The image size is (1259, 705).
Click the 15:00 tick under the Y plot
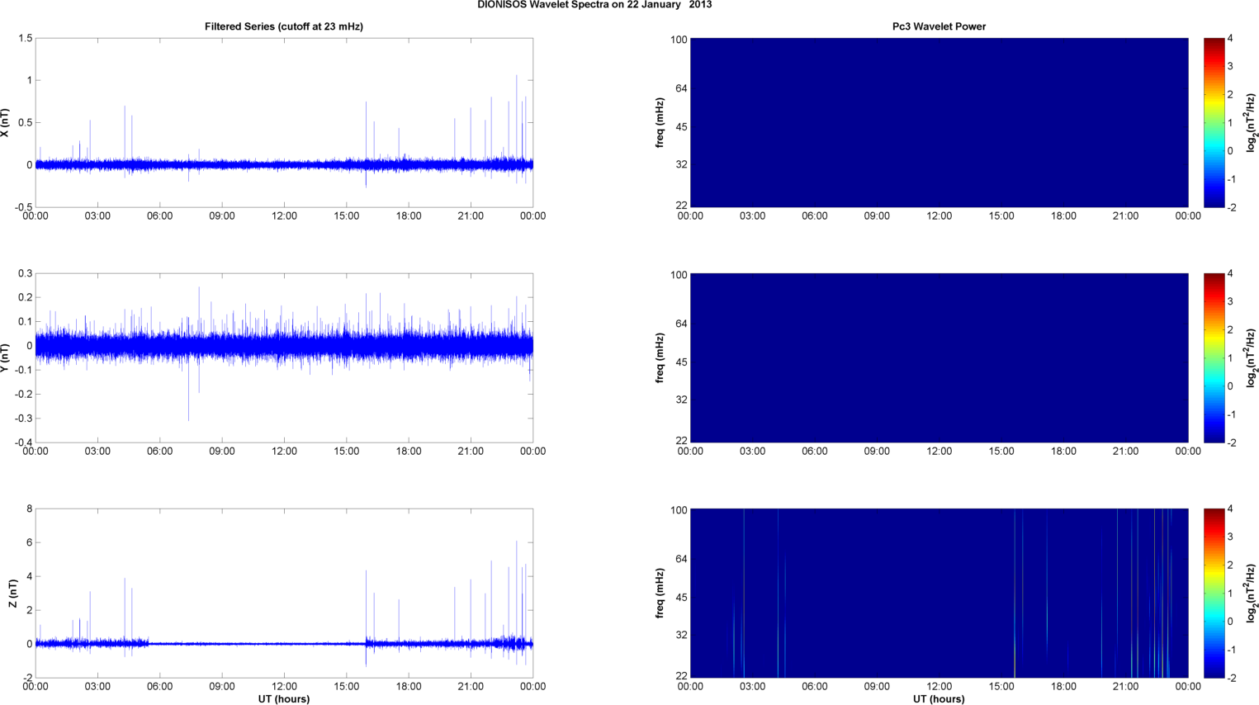pyautogui.click(x=347, y=452)
